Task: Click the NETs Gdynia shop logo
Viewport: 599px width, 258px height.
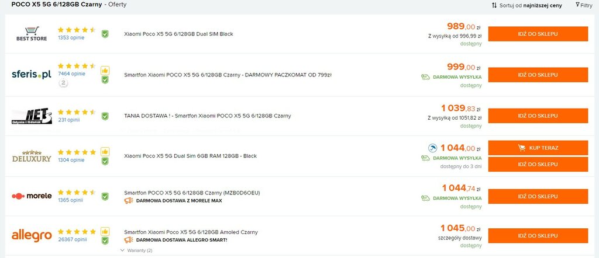Action: [x=32, y=116]
